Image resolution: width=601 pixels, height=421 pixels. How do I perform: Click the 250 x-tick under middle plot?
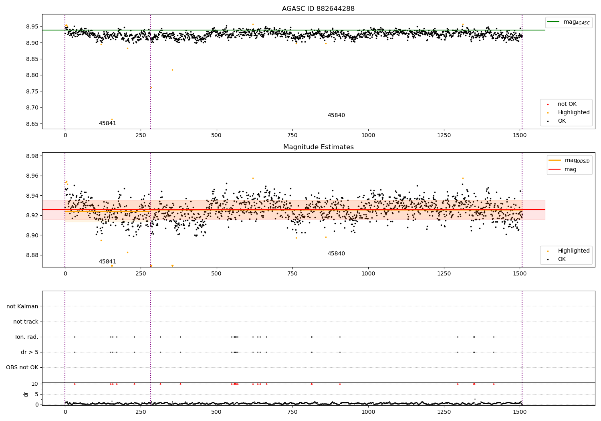tap(141, 274)
